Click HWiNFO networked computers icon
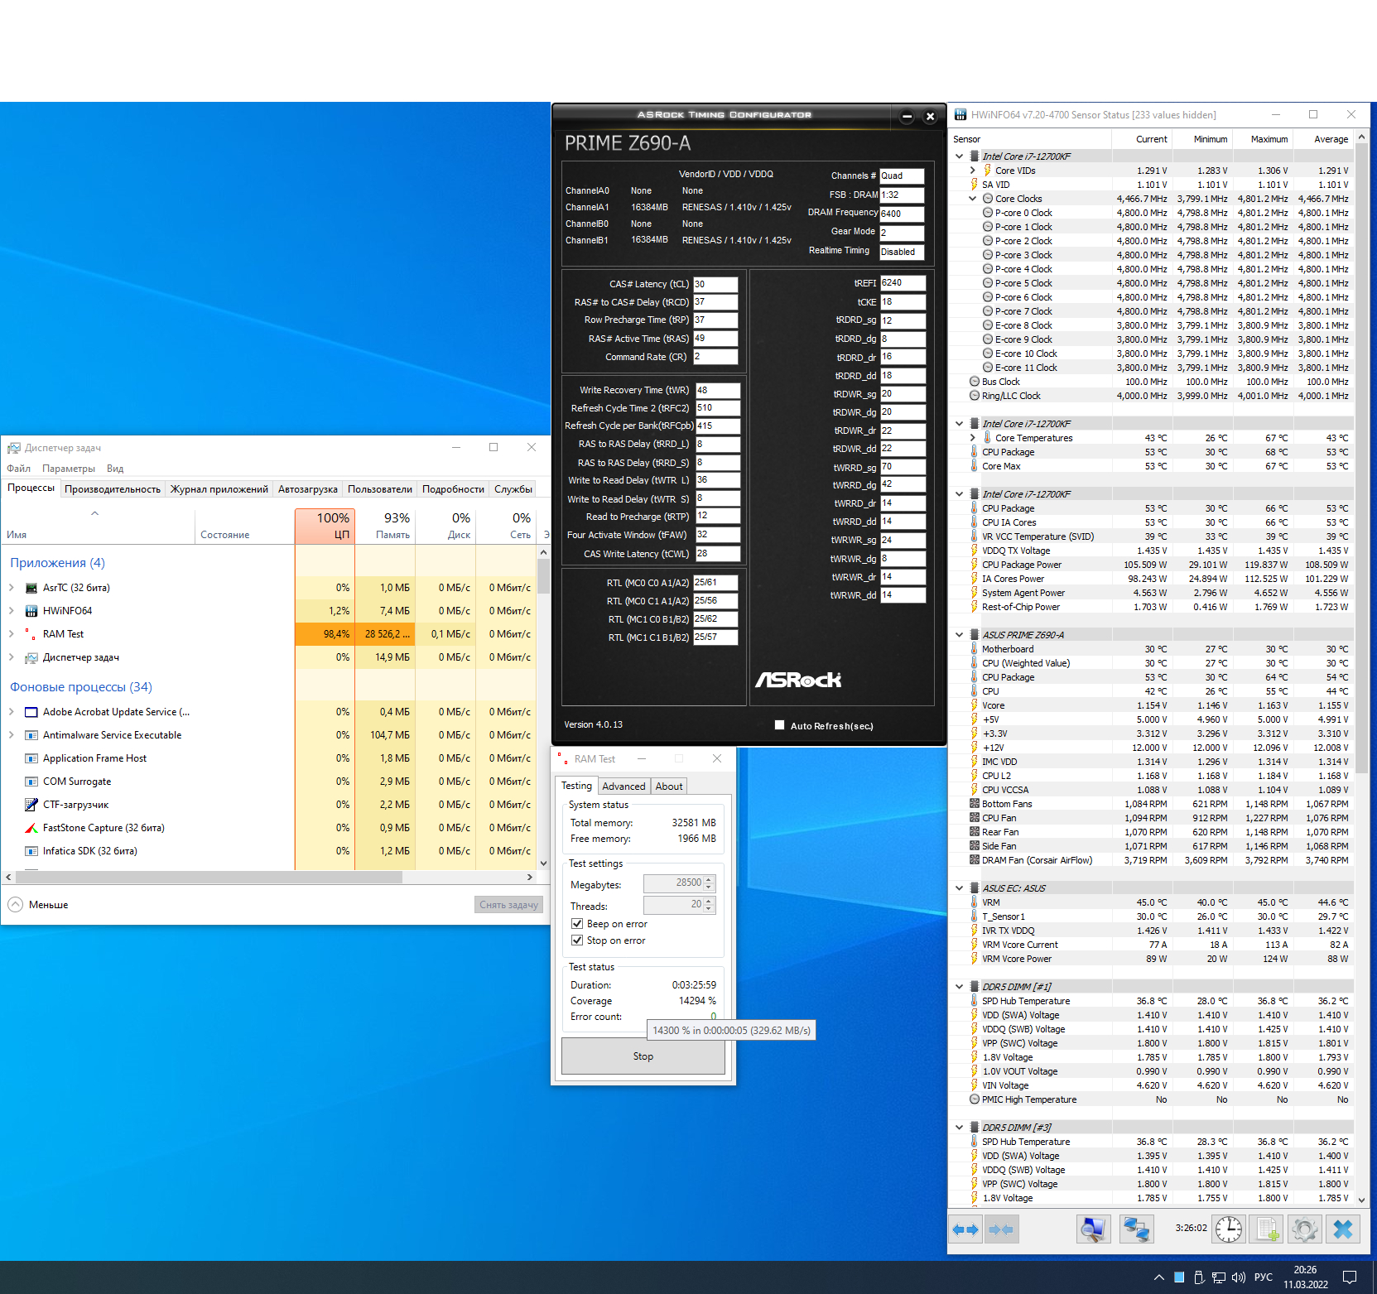 [1136, 1229]
